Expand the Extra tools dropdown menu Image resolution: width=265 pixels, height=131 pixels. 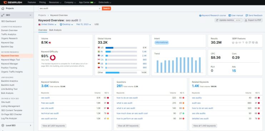(105, 2)
